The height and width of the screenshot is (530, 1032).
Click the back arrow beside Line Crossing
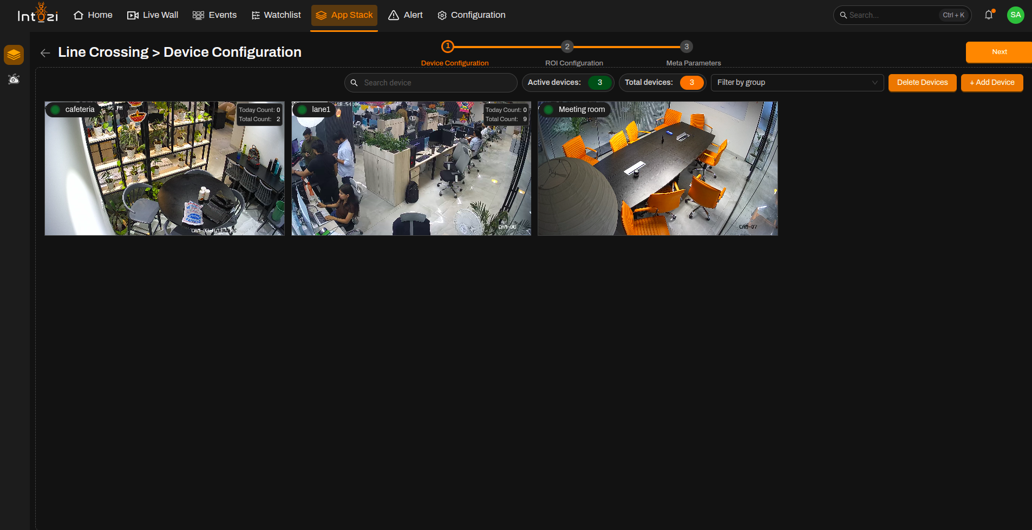[45, 52]
